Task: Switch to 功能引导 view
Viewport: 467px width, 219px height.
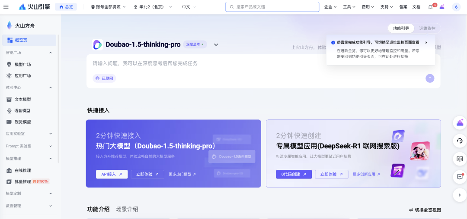Action: click(401, 28)
